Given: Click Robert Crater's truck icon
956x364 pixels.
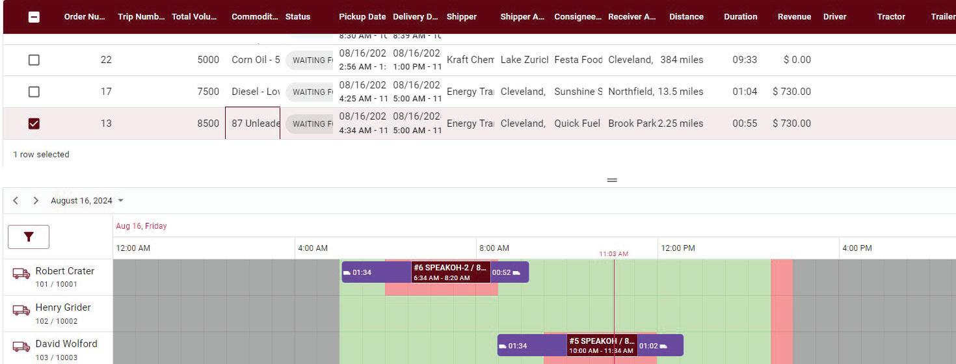Looking at the screenshot, I should (x=21, y=274).
